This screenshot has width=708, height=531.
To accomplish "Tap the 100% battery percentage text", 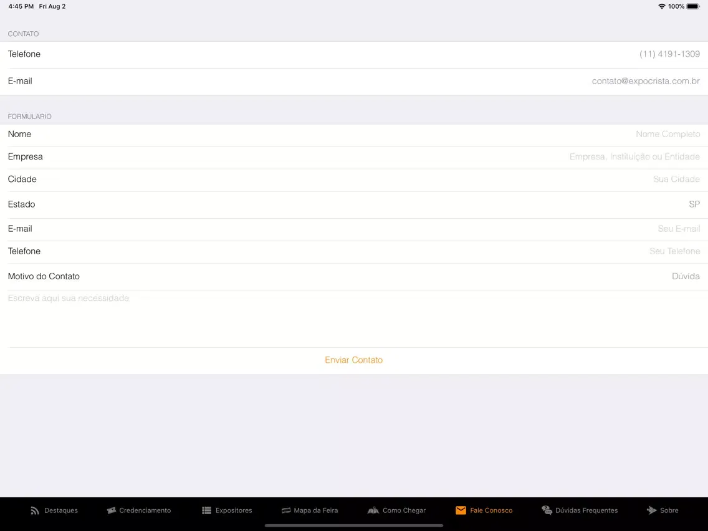I will click(x=676, y=6).
